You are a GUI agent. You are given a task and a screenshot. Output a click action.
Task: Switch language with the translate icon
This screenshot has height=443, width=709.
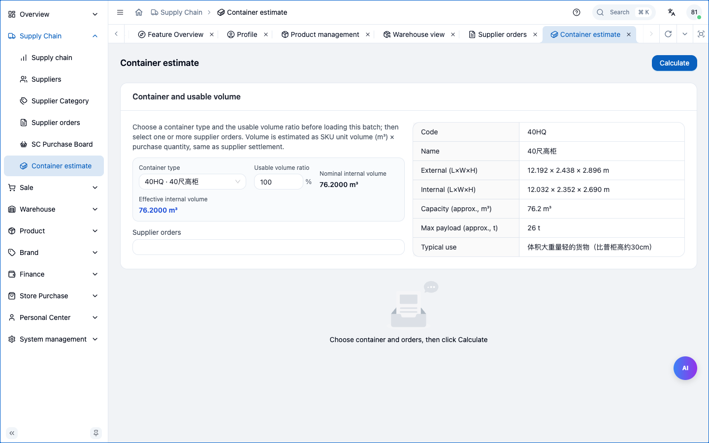click(x=672, y=12)
